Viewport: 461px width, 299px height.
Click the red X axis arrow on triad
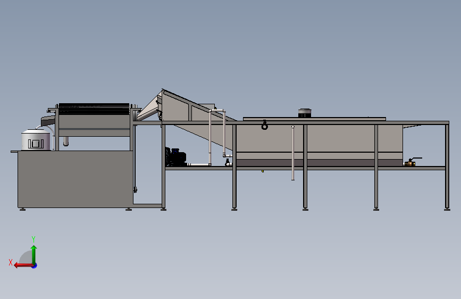click(23, 265)
